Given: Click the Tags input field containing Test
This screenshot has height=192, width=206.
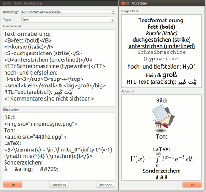Looking at the screenshot, I should (x=65, y=20).
